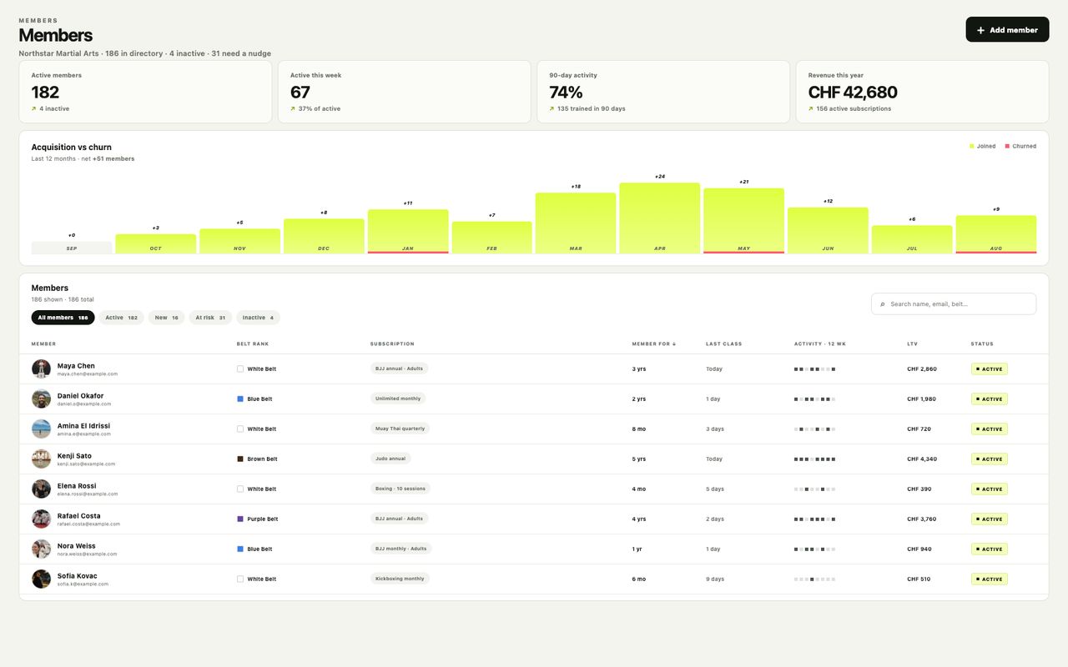The image size is (1068, 667).
Task: Click the Subscription column header
Action: 392,344
